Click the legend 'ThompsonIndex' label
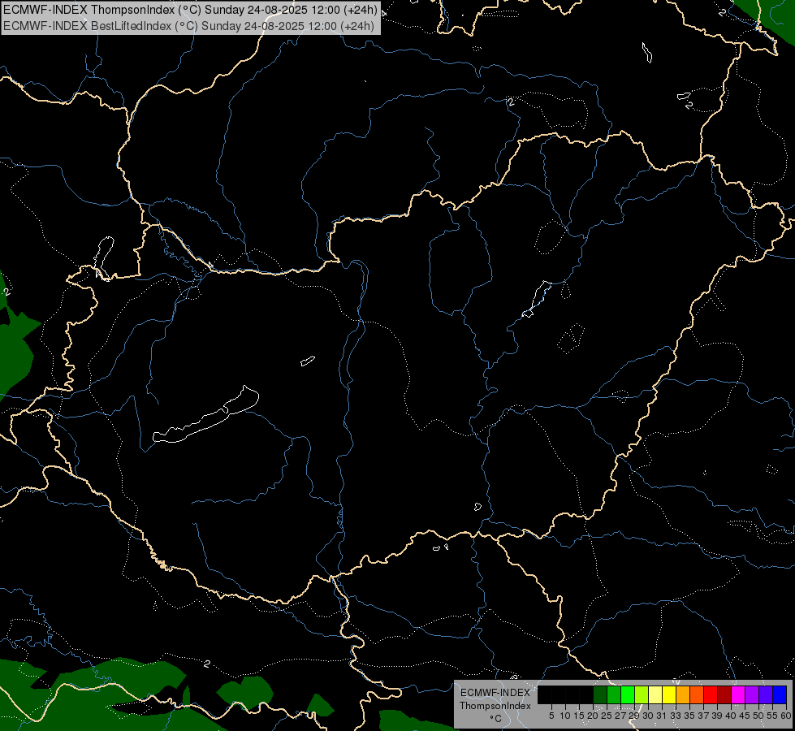This screenshot has width=795, height=731. click(495, 706)
